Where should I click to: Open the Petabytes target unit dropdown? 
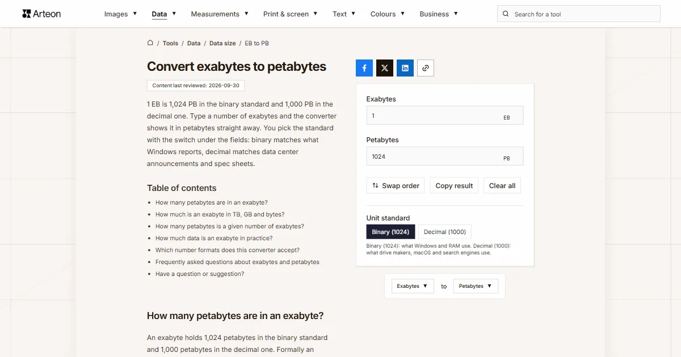(x=476, y=286)
